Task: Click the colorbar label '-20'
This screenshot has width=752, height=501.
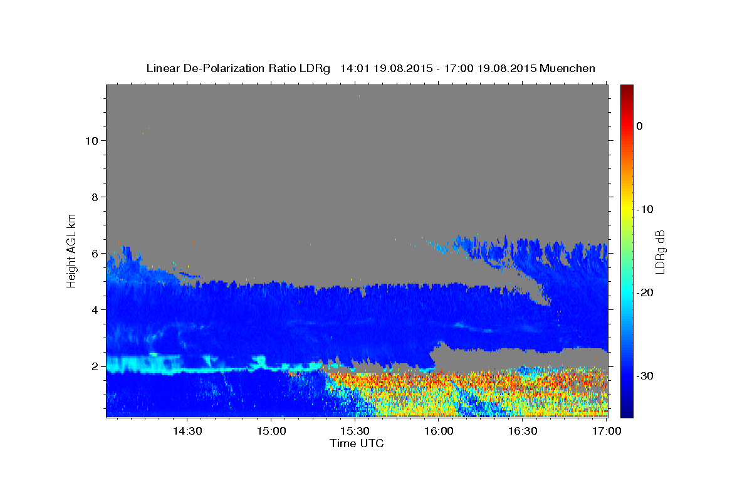Action: (x=645, y=292)
